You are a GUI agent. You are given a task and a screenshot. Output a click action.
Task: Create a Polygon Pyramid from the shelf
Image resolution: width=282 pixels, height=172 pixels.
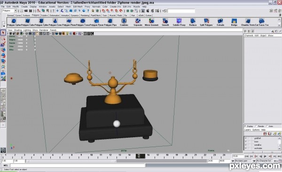(x=96, y=21)
